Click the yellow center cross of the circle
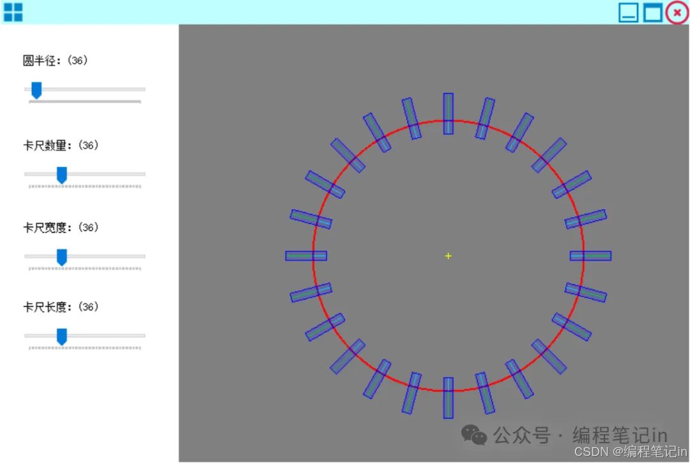Screen dimensions: 690x463 click(x=448, y=256)
